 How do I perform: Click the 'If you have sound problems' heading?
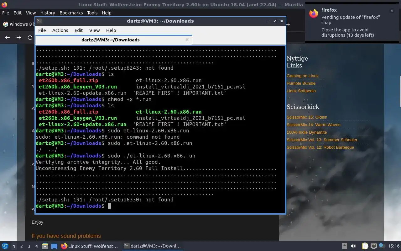(x=66, y=236)
